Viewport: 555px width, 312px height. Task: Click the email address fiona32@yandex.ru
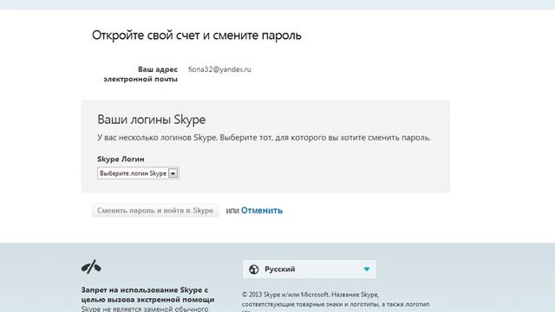coord(219,69)
